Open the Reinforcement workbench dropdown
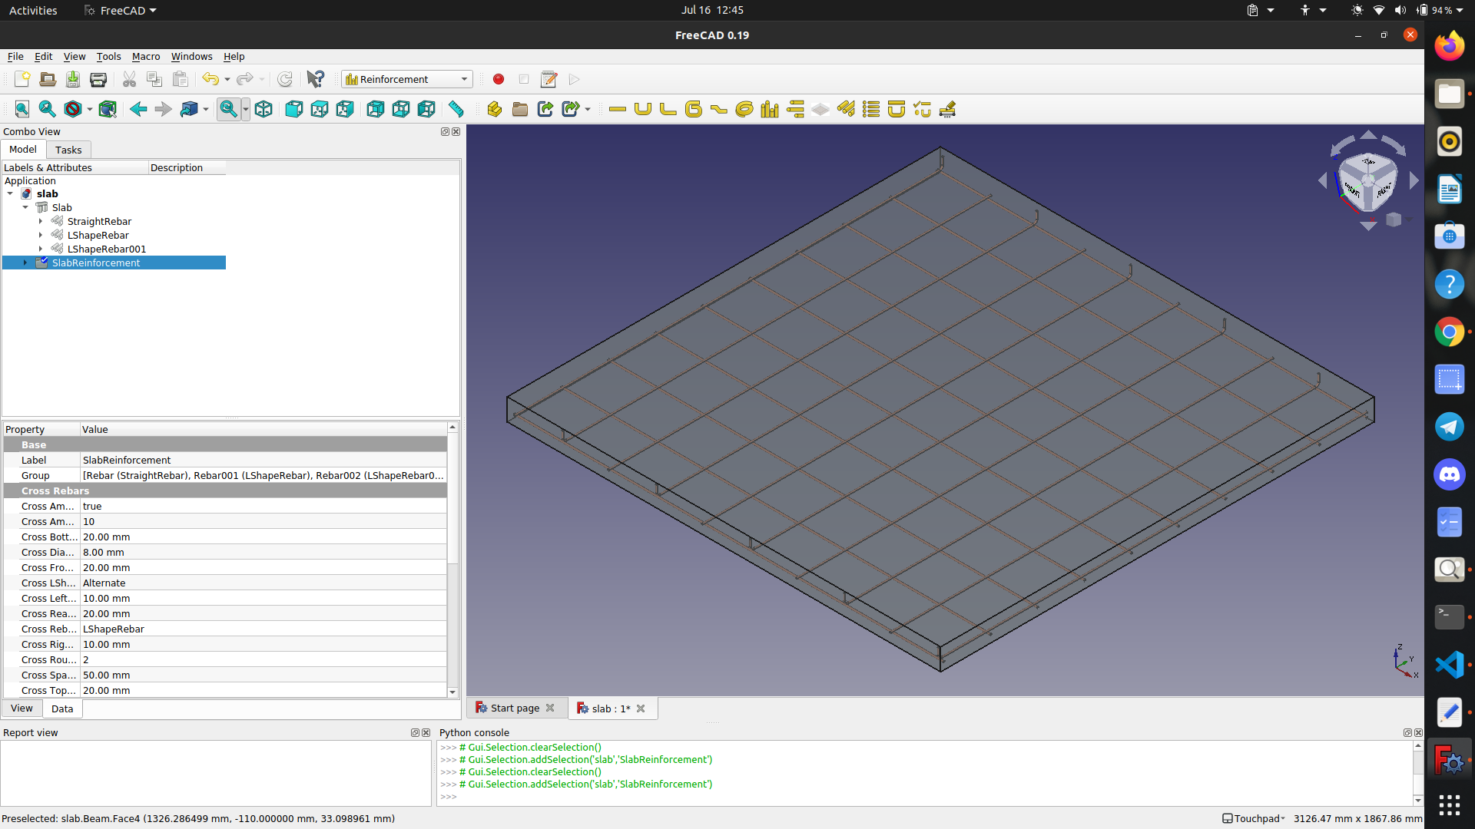The height and width of the screenshot is (829, 1475). click(463, 79)
